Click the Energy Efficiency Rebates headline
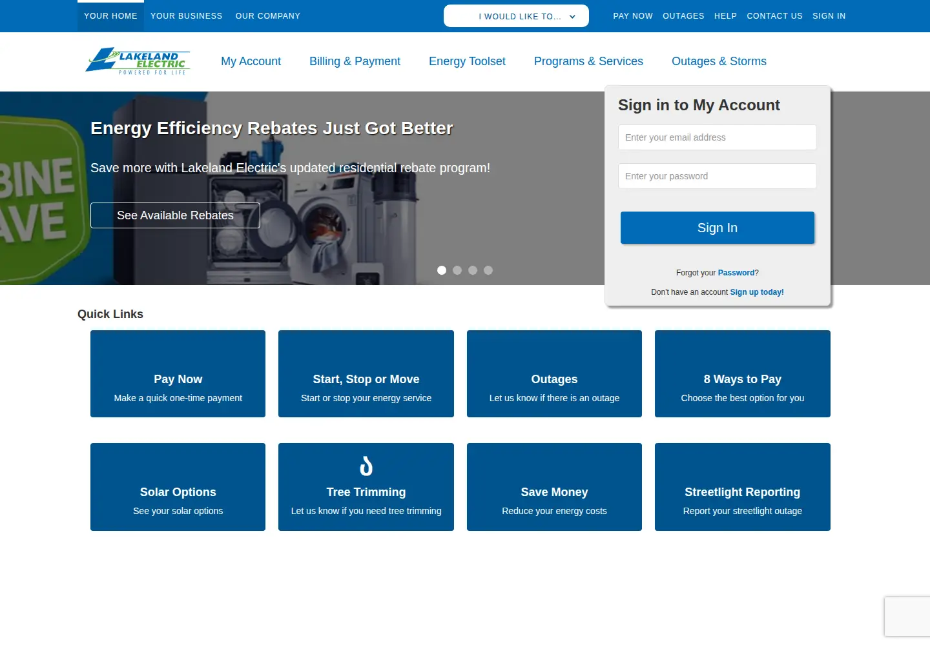 (272, 128)
